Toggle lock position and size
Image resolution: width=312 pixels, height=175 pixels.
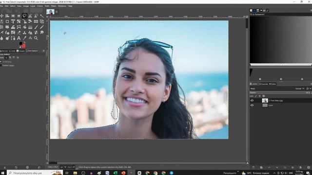259,96
